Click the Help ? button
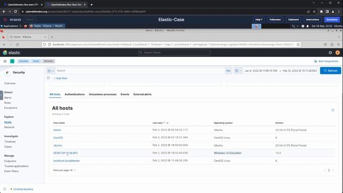 coord(258,19)
